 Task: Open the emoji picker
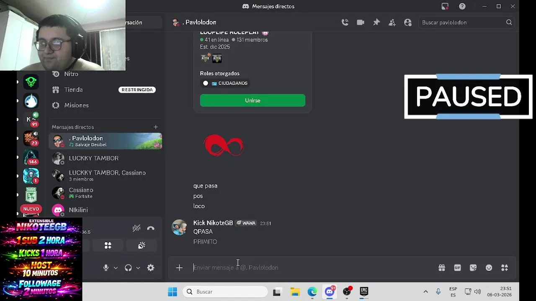coord(489,268)
